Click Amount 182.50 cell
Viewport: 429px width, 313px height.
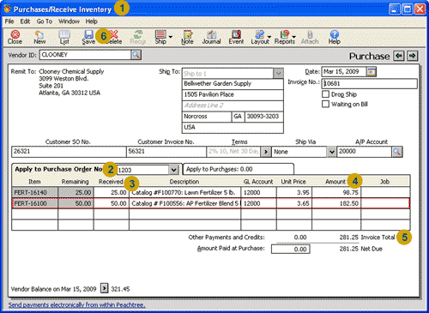tap(336, 203)
